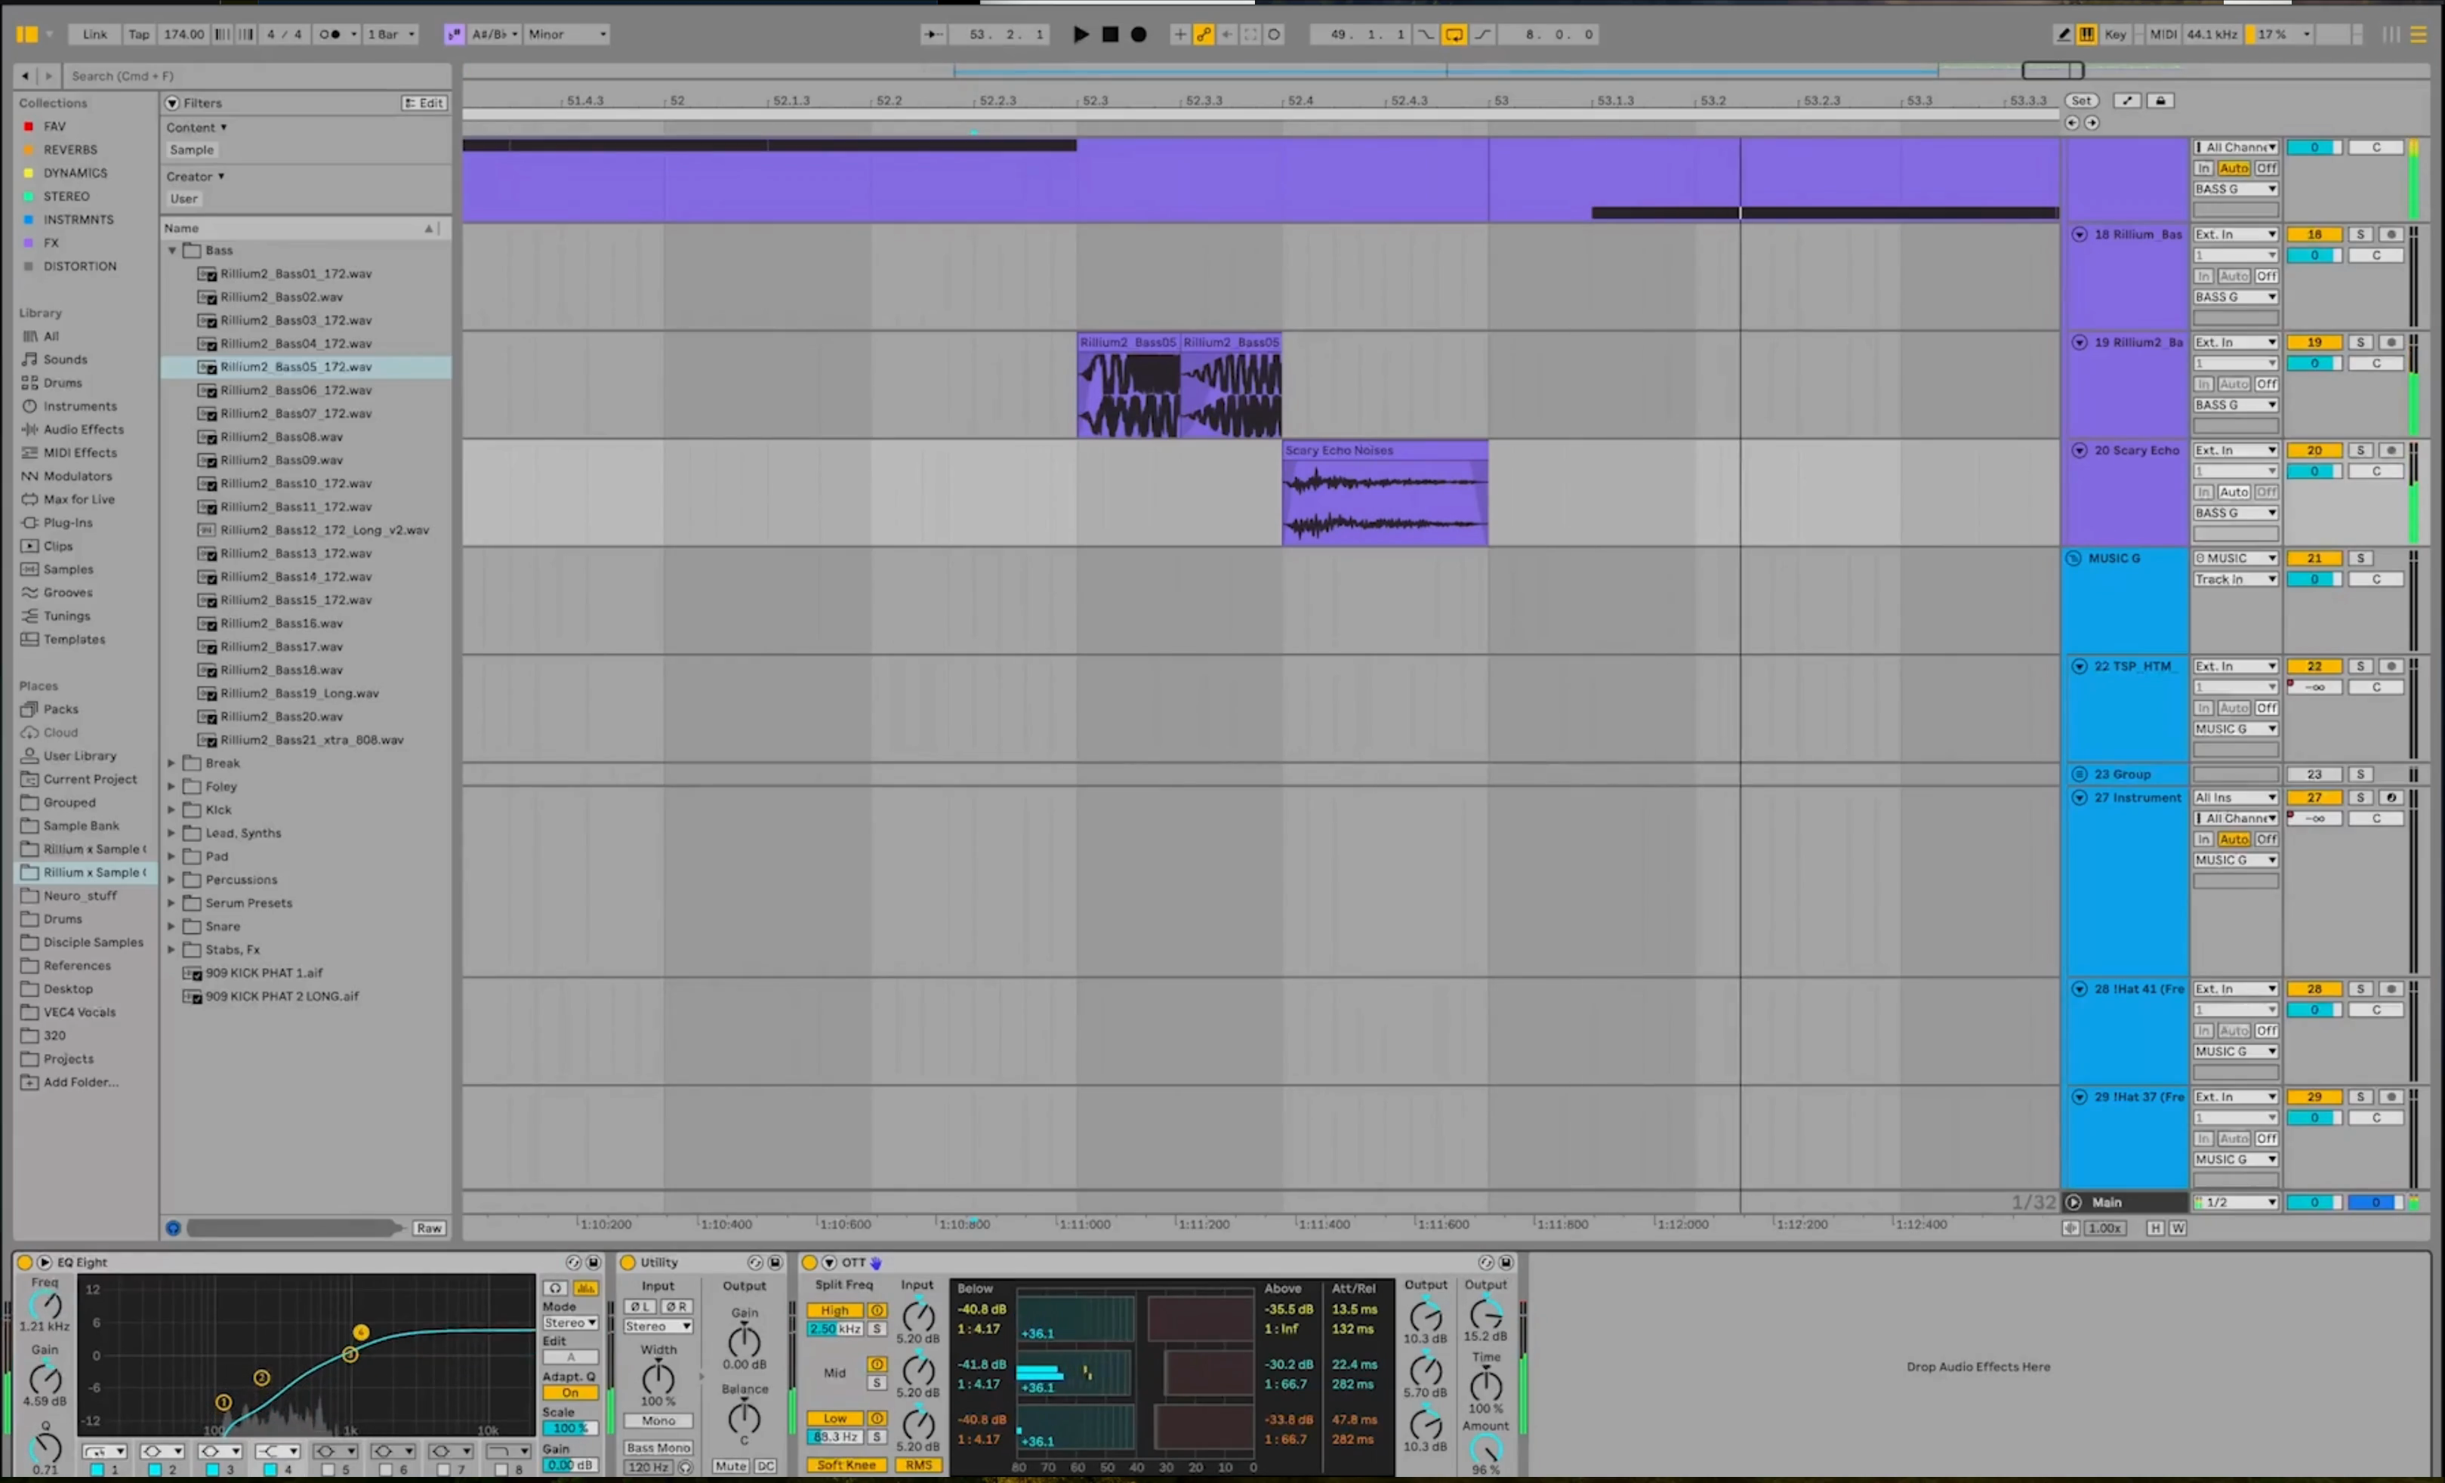2445x1483 pixels.
Task: Collapse the Bass folder
Action: coord(171,250)
